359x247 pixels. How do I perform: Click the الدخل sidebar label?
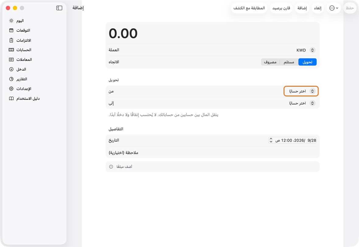click(x=21, y=69)
